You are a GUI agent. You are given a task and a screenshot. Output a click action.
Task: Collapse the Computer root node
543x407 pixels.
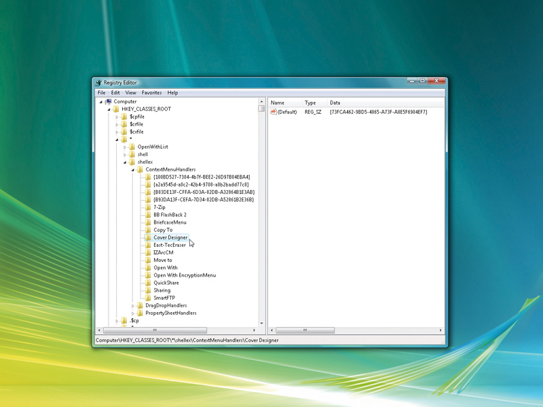pyautogui.click(x=100, y=102)
